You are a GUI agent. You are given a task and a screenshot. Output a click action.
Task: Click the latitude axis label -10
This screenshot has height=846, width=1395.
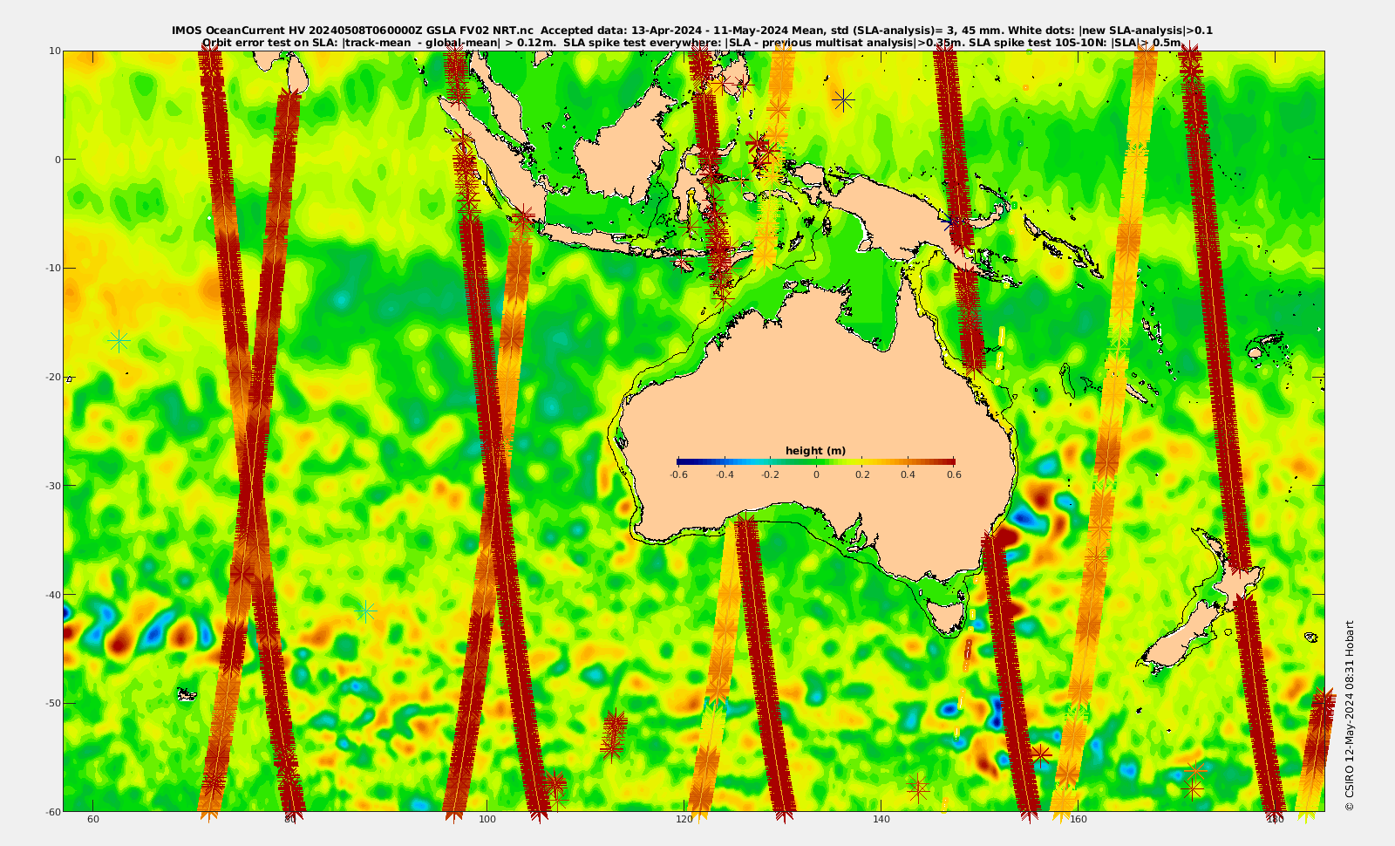[x=53, y=268]
